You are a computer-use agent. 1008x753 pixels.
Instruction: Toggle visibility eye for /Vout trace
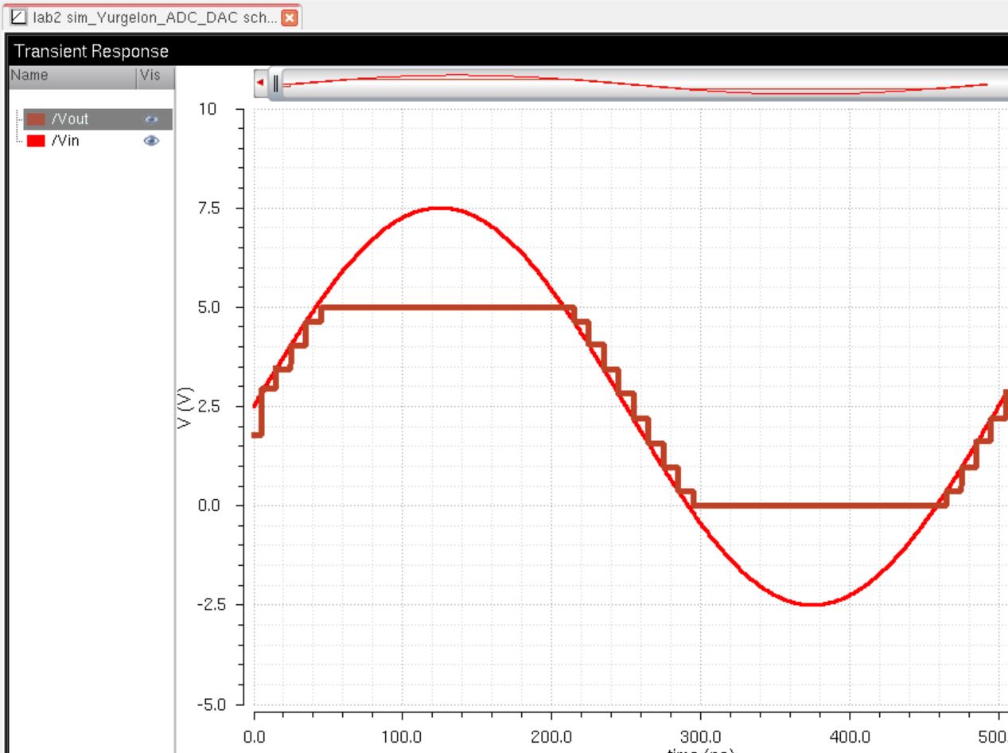pyautogui.click(x=151, y=119)
